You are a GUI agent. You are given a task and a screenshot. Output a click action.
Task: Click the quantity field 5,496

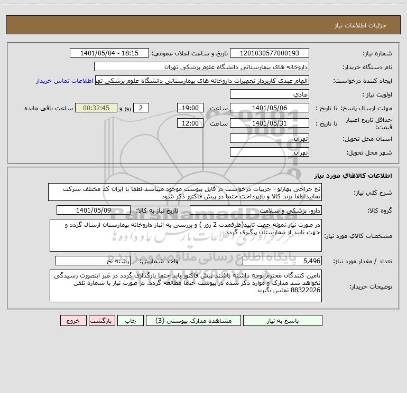click(x=282, y=261)
